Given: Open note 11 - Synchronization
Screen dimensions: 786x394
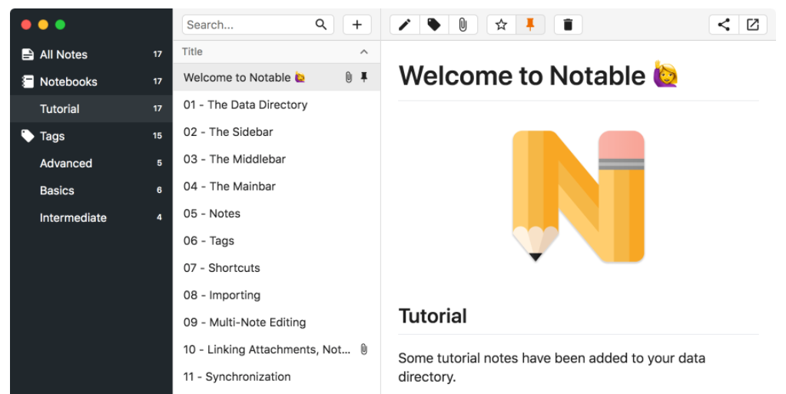Looking at the screenshot, I should point(277,377).
